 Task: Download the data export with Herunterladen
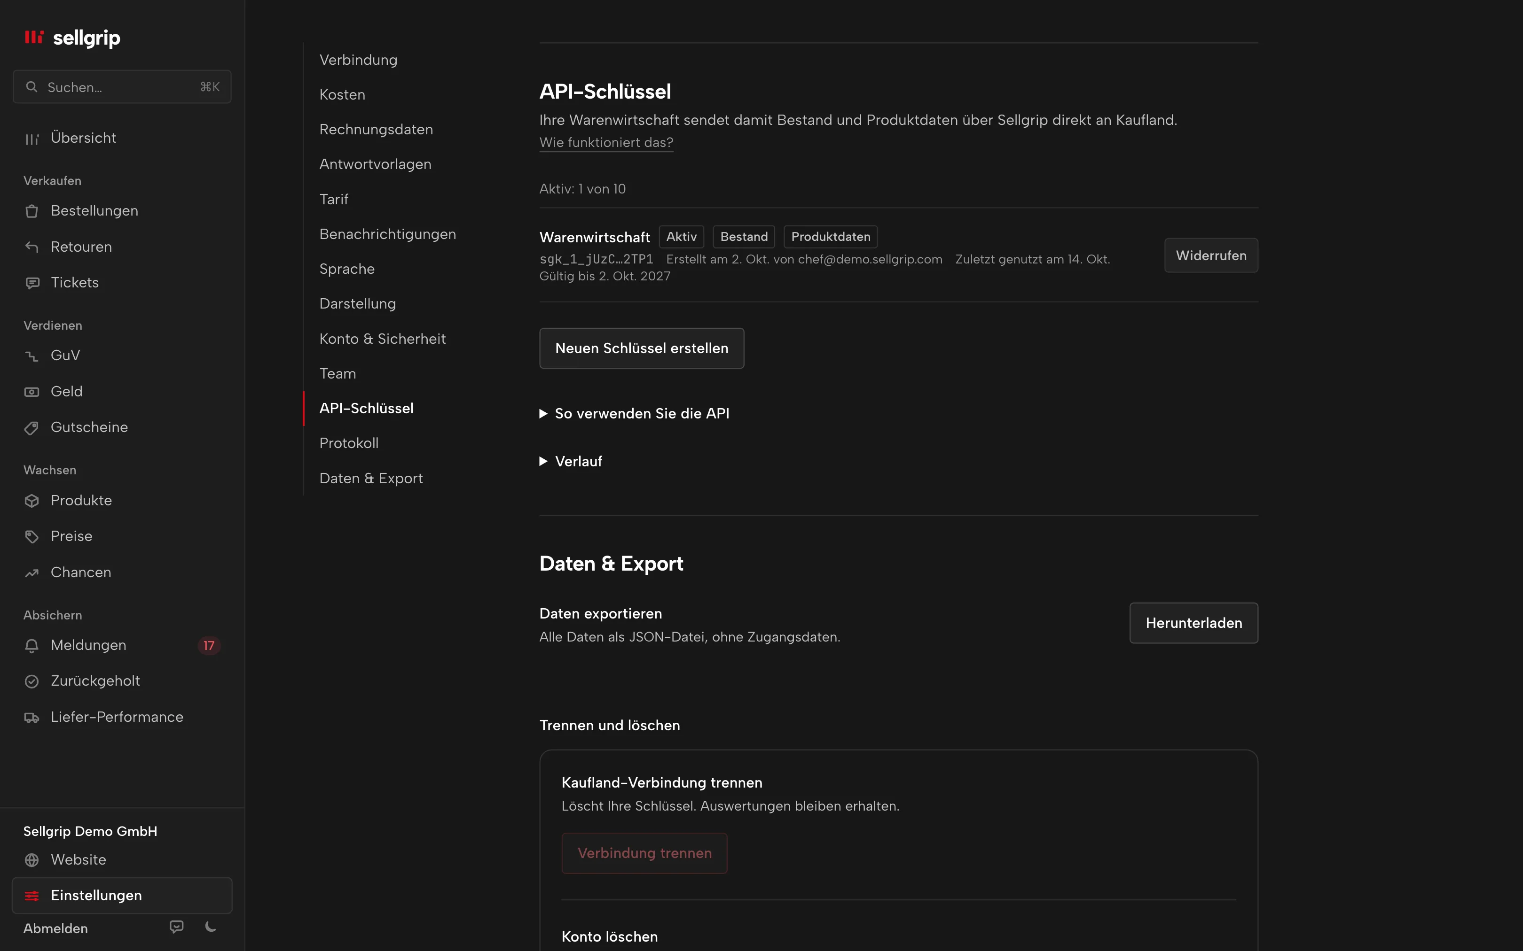tap(1193, 623)
